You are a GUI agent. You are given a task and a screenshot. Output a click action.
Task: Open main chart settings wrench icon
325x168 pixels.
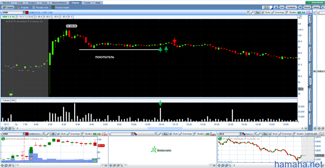click(252, 13)
